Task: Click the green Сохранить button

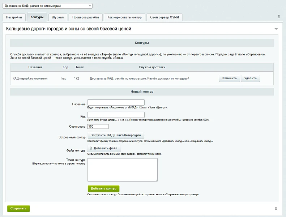Action: [18, 208]
